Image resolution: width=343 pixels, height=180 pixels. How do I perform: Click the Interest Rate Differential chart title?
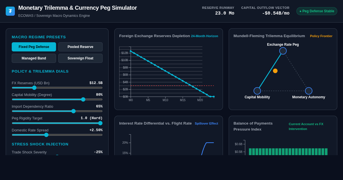155,123
